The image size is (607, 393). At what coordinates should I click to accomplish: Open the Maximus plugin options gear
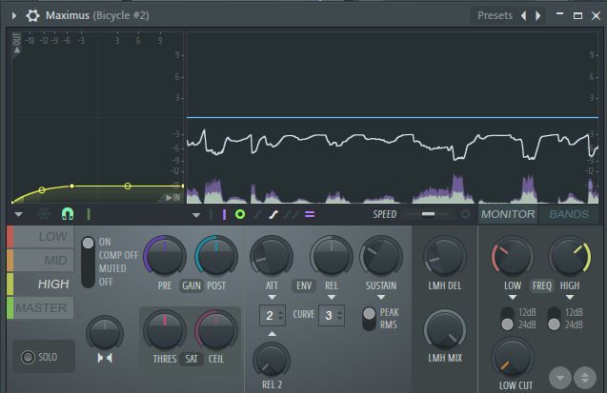(32, 15)
